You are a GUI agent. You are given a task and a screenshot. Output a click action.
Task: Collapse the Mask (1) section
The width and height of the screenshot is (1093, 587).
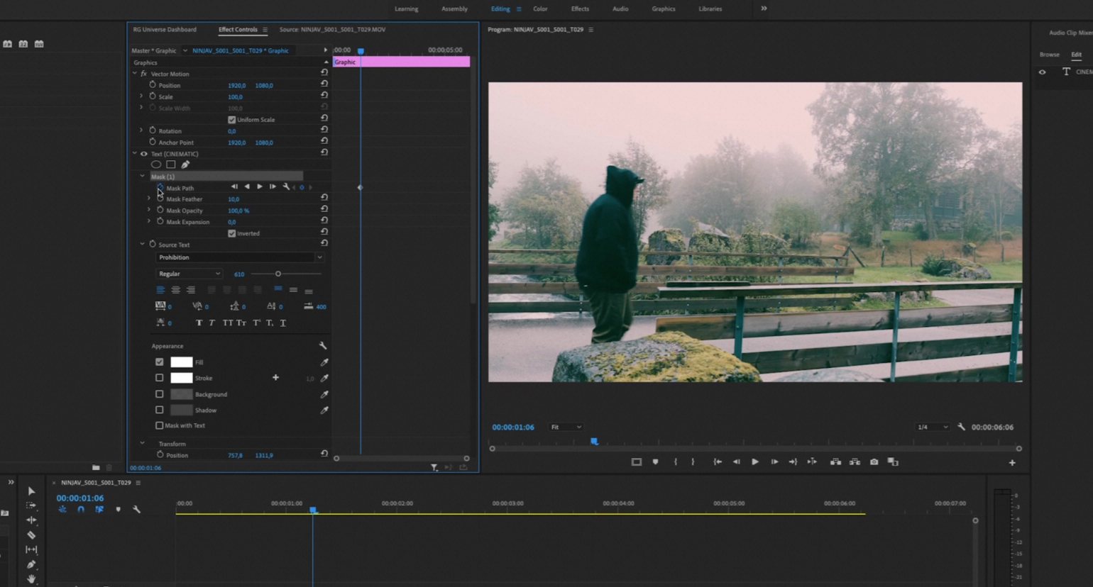[142, 177]
